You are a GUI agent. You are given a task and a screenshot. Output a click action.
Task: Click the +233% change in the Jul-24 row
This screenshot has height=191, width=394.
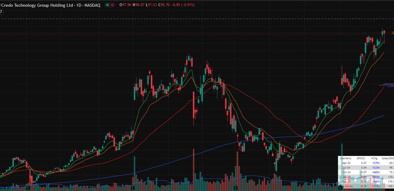click(376, 167)
